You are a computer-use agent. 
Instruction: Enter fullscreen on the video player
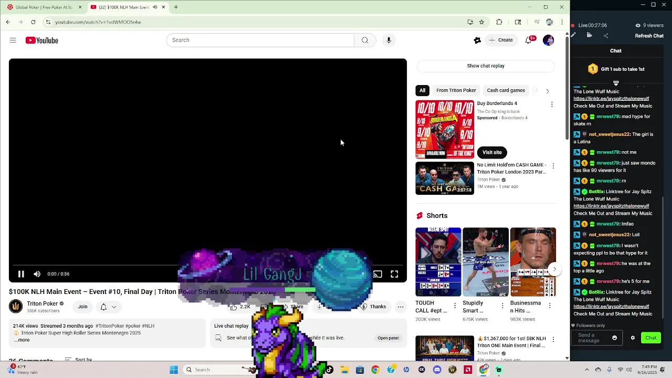(x=394, y=274)
